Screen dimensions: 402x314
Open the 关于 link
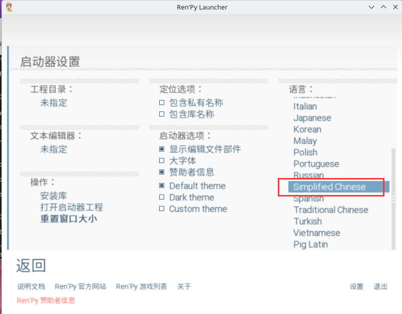tap(184, 286)
